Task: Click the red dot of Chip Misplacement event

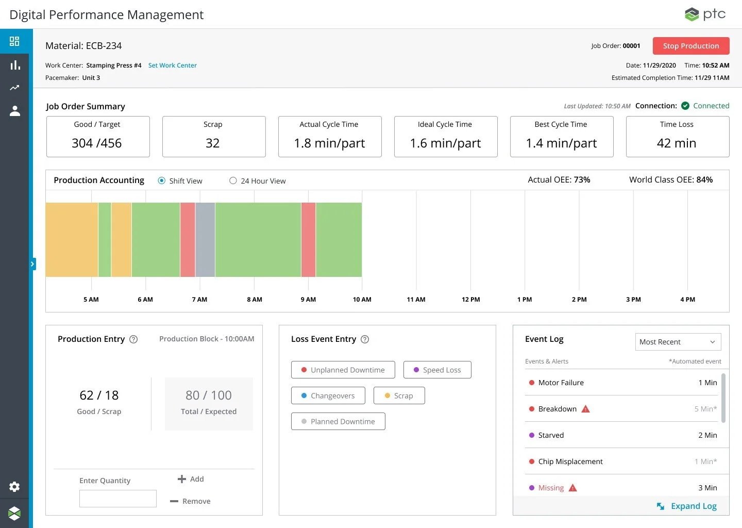Action: coord(532,461)
